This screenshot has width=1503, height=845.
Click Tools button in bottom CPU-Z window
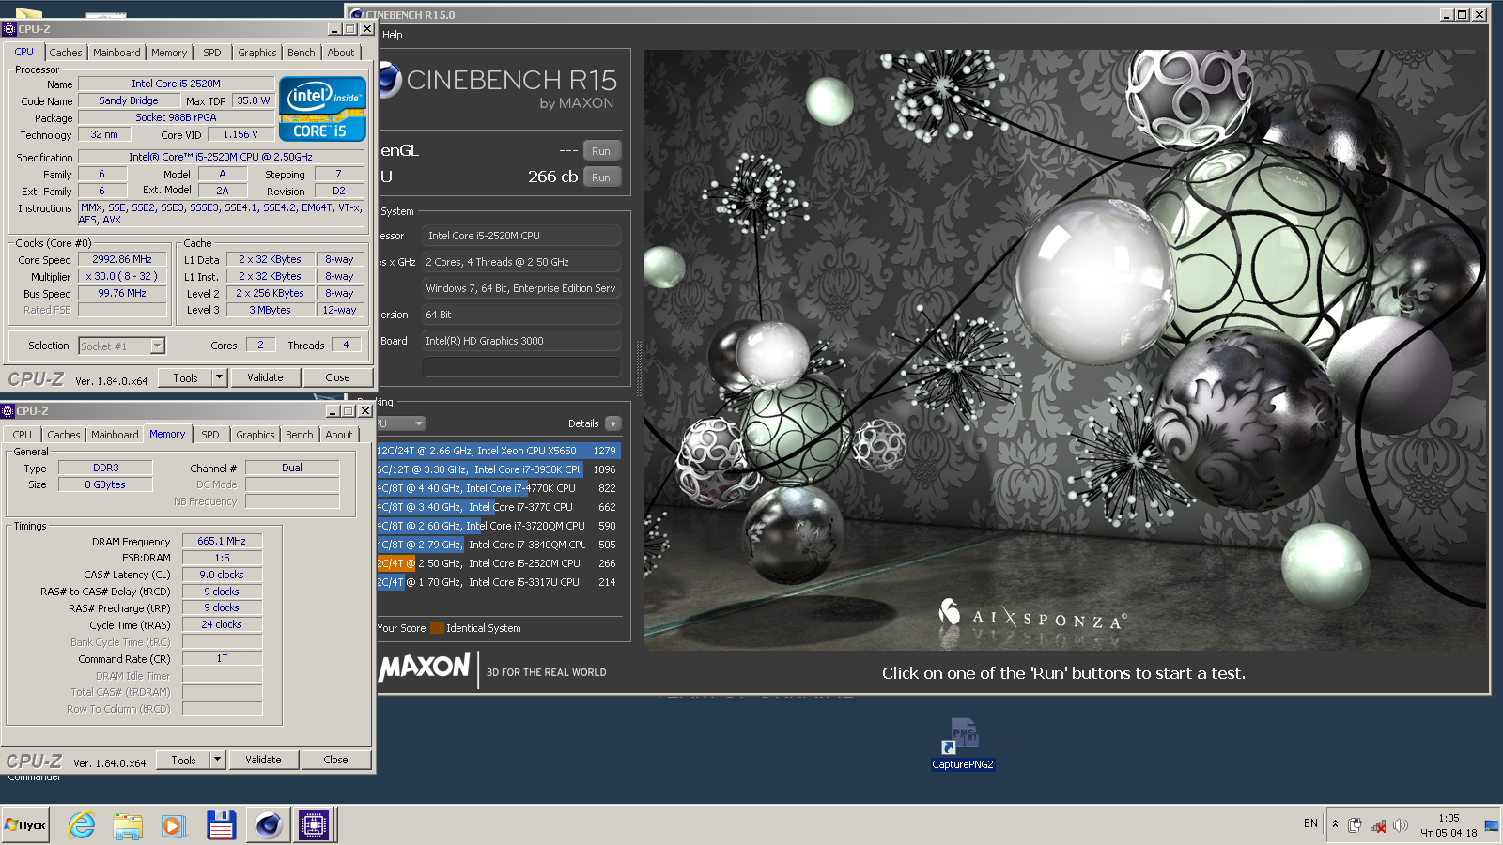[x=183, y=760]
